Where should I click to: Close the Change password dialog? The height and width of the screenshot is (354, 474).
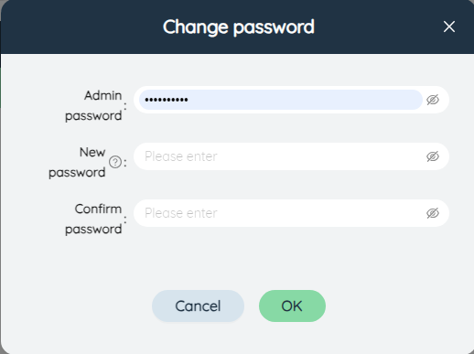[449, 27]
